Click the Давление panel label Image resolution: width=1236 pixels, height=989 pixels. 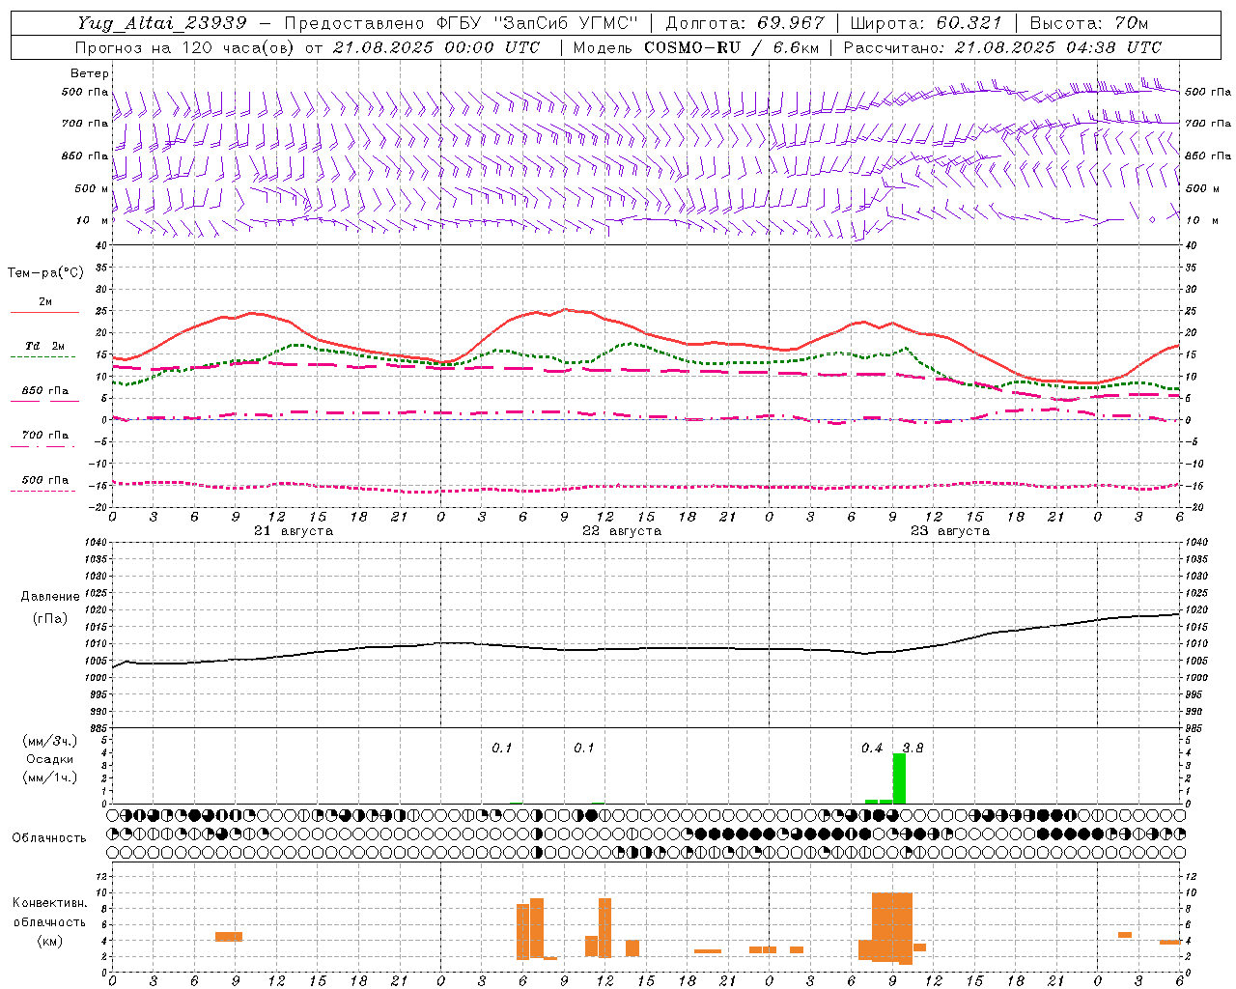(x=50, y=596)
